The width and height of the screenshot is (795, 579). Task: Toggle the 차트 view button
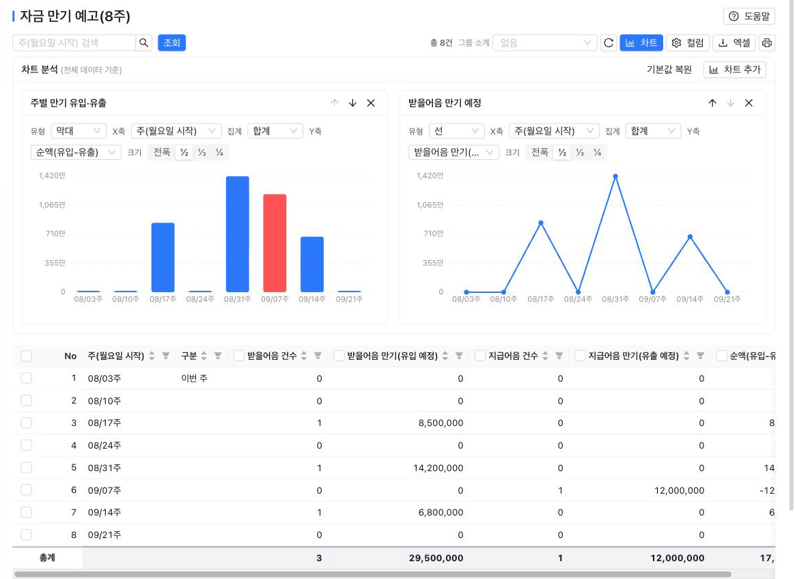(x=641, y=43)
